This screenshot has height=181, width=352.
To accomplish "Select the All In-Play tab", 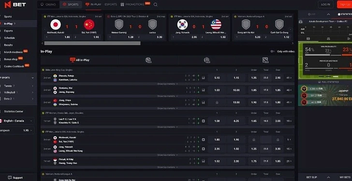I will 80,60.
